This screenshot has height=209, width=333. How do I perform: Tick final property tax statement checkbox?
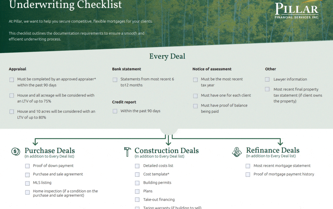pyautogui.click(x=267, y=89)
